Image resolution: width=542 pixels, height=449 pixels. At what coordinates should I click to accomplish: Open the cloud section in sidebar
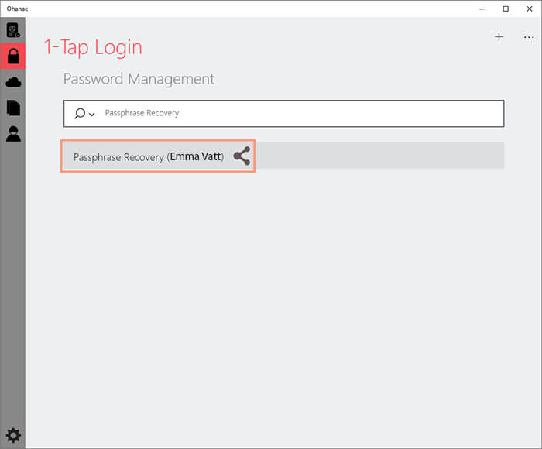tap(13, 82)
